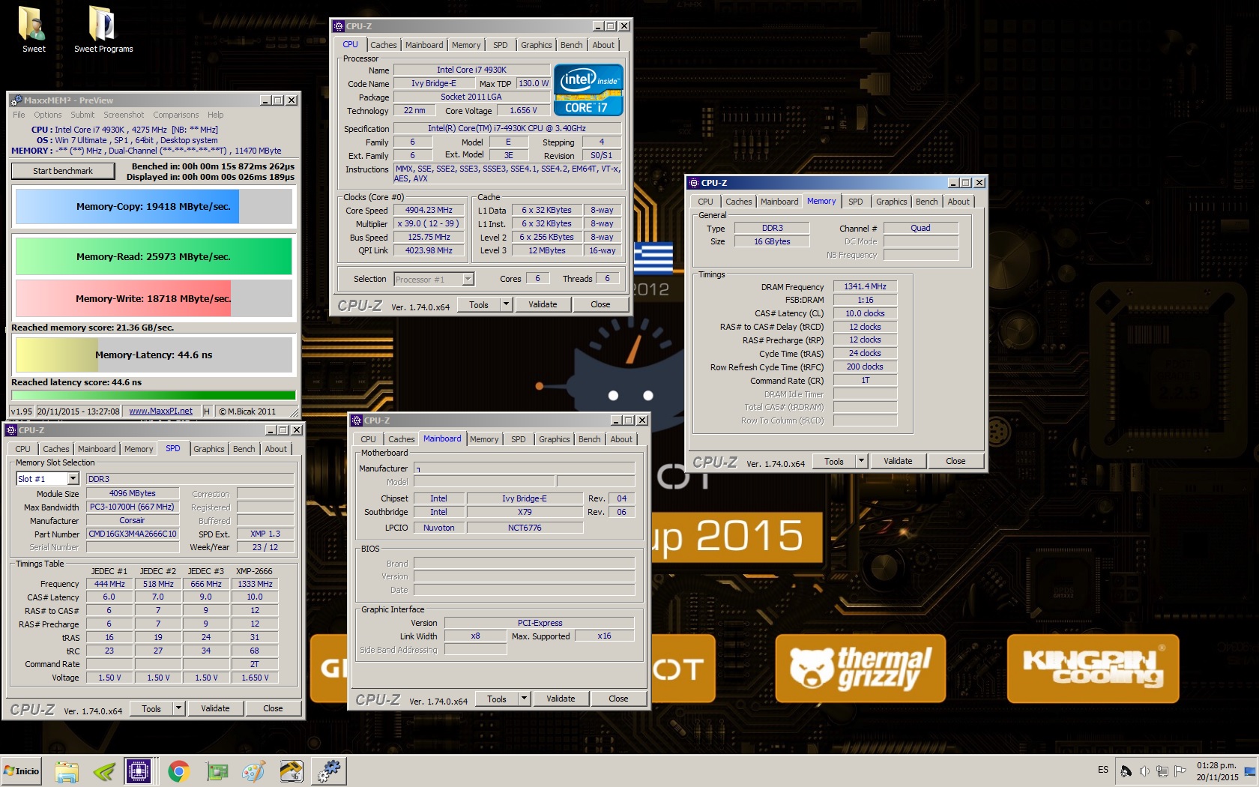
Task: Open the NVIDIA taskbar icon
Action: click(x=103, y=771)
